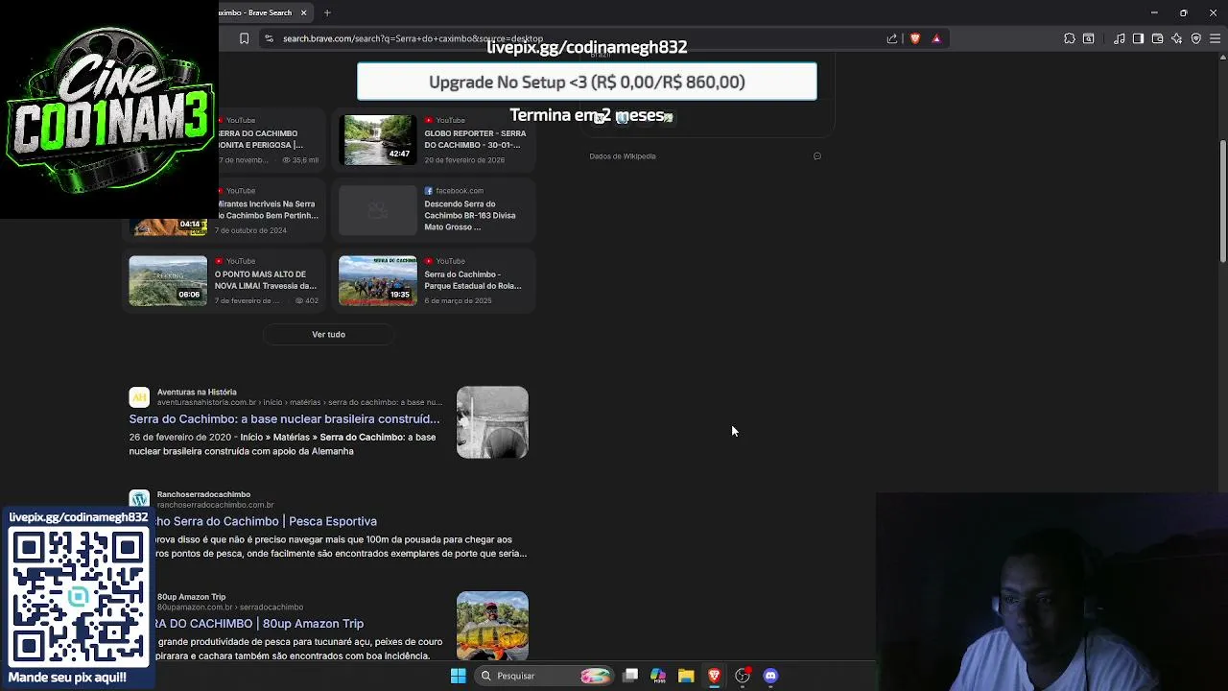The image size is (1228, 691).
Task: Open Windows Start menu
Action: coord(459,676)
